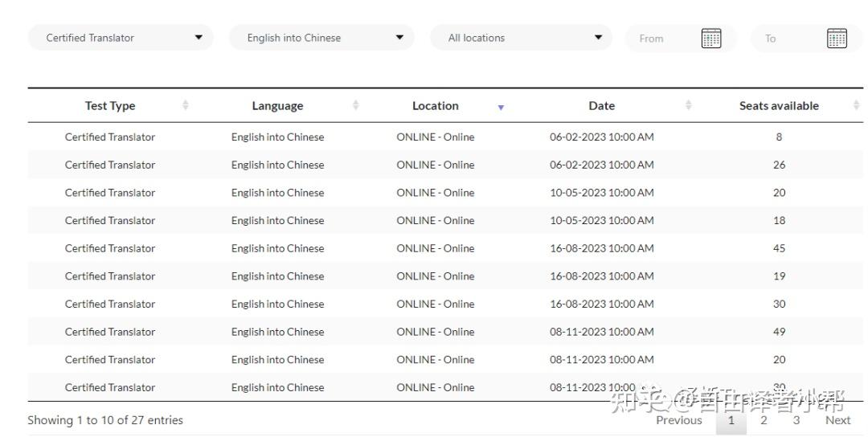Go to page 3 of results

[x=796, y=420]
